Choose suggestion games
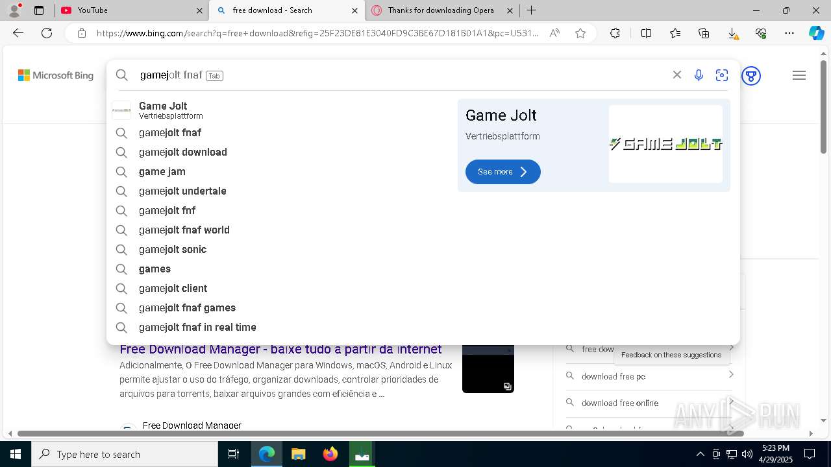This screenshot has height=467, width=831. (279, 269)
